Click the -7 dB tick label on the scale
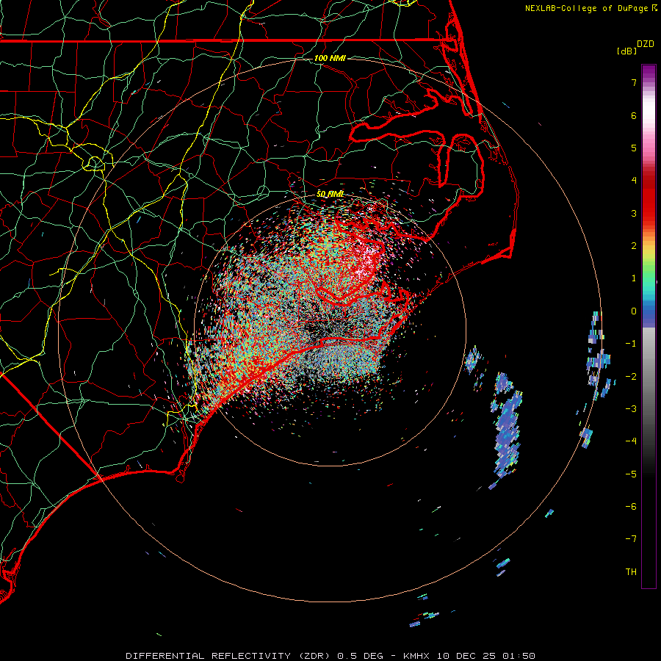The width and height of the screenshot is (661, 661). tap(631, 539)
